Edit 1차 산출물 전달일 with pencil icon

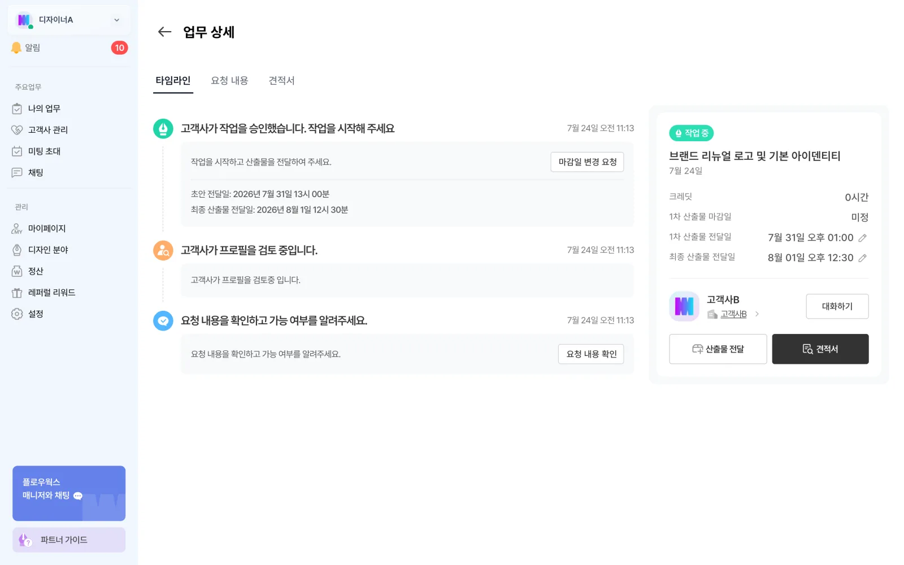862,238
